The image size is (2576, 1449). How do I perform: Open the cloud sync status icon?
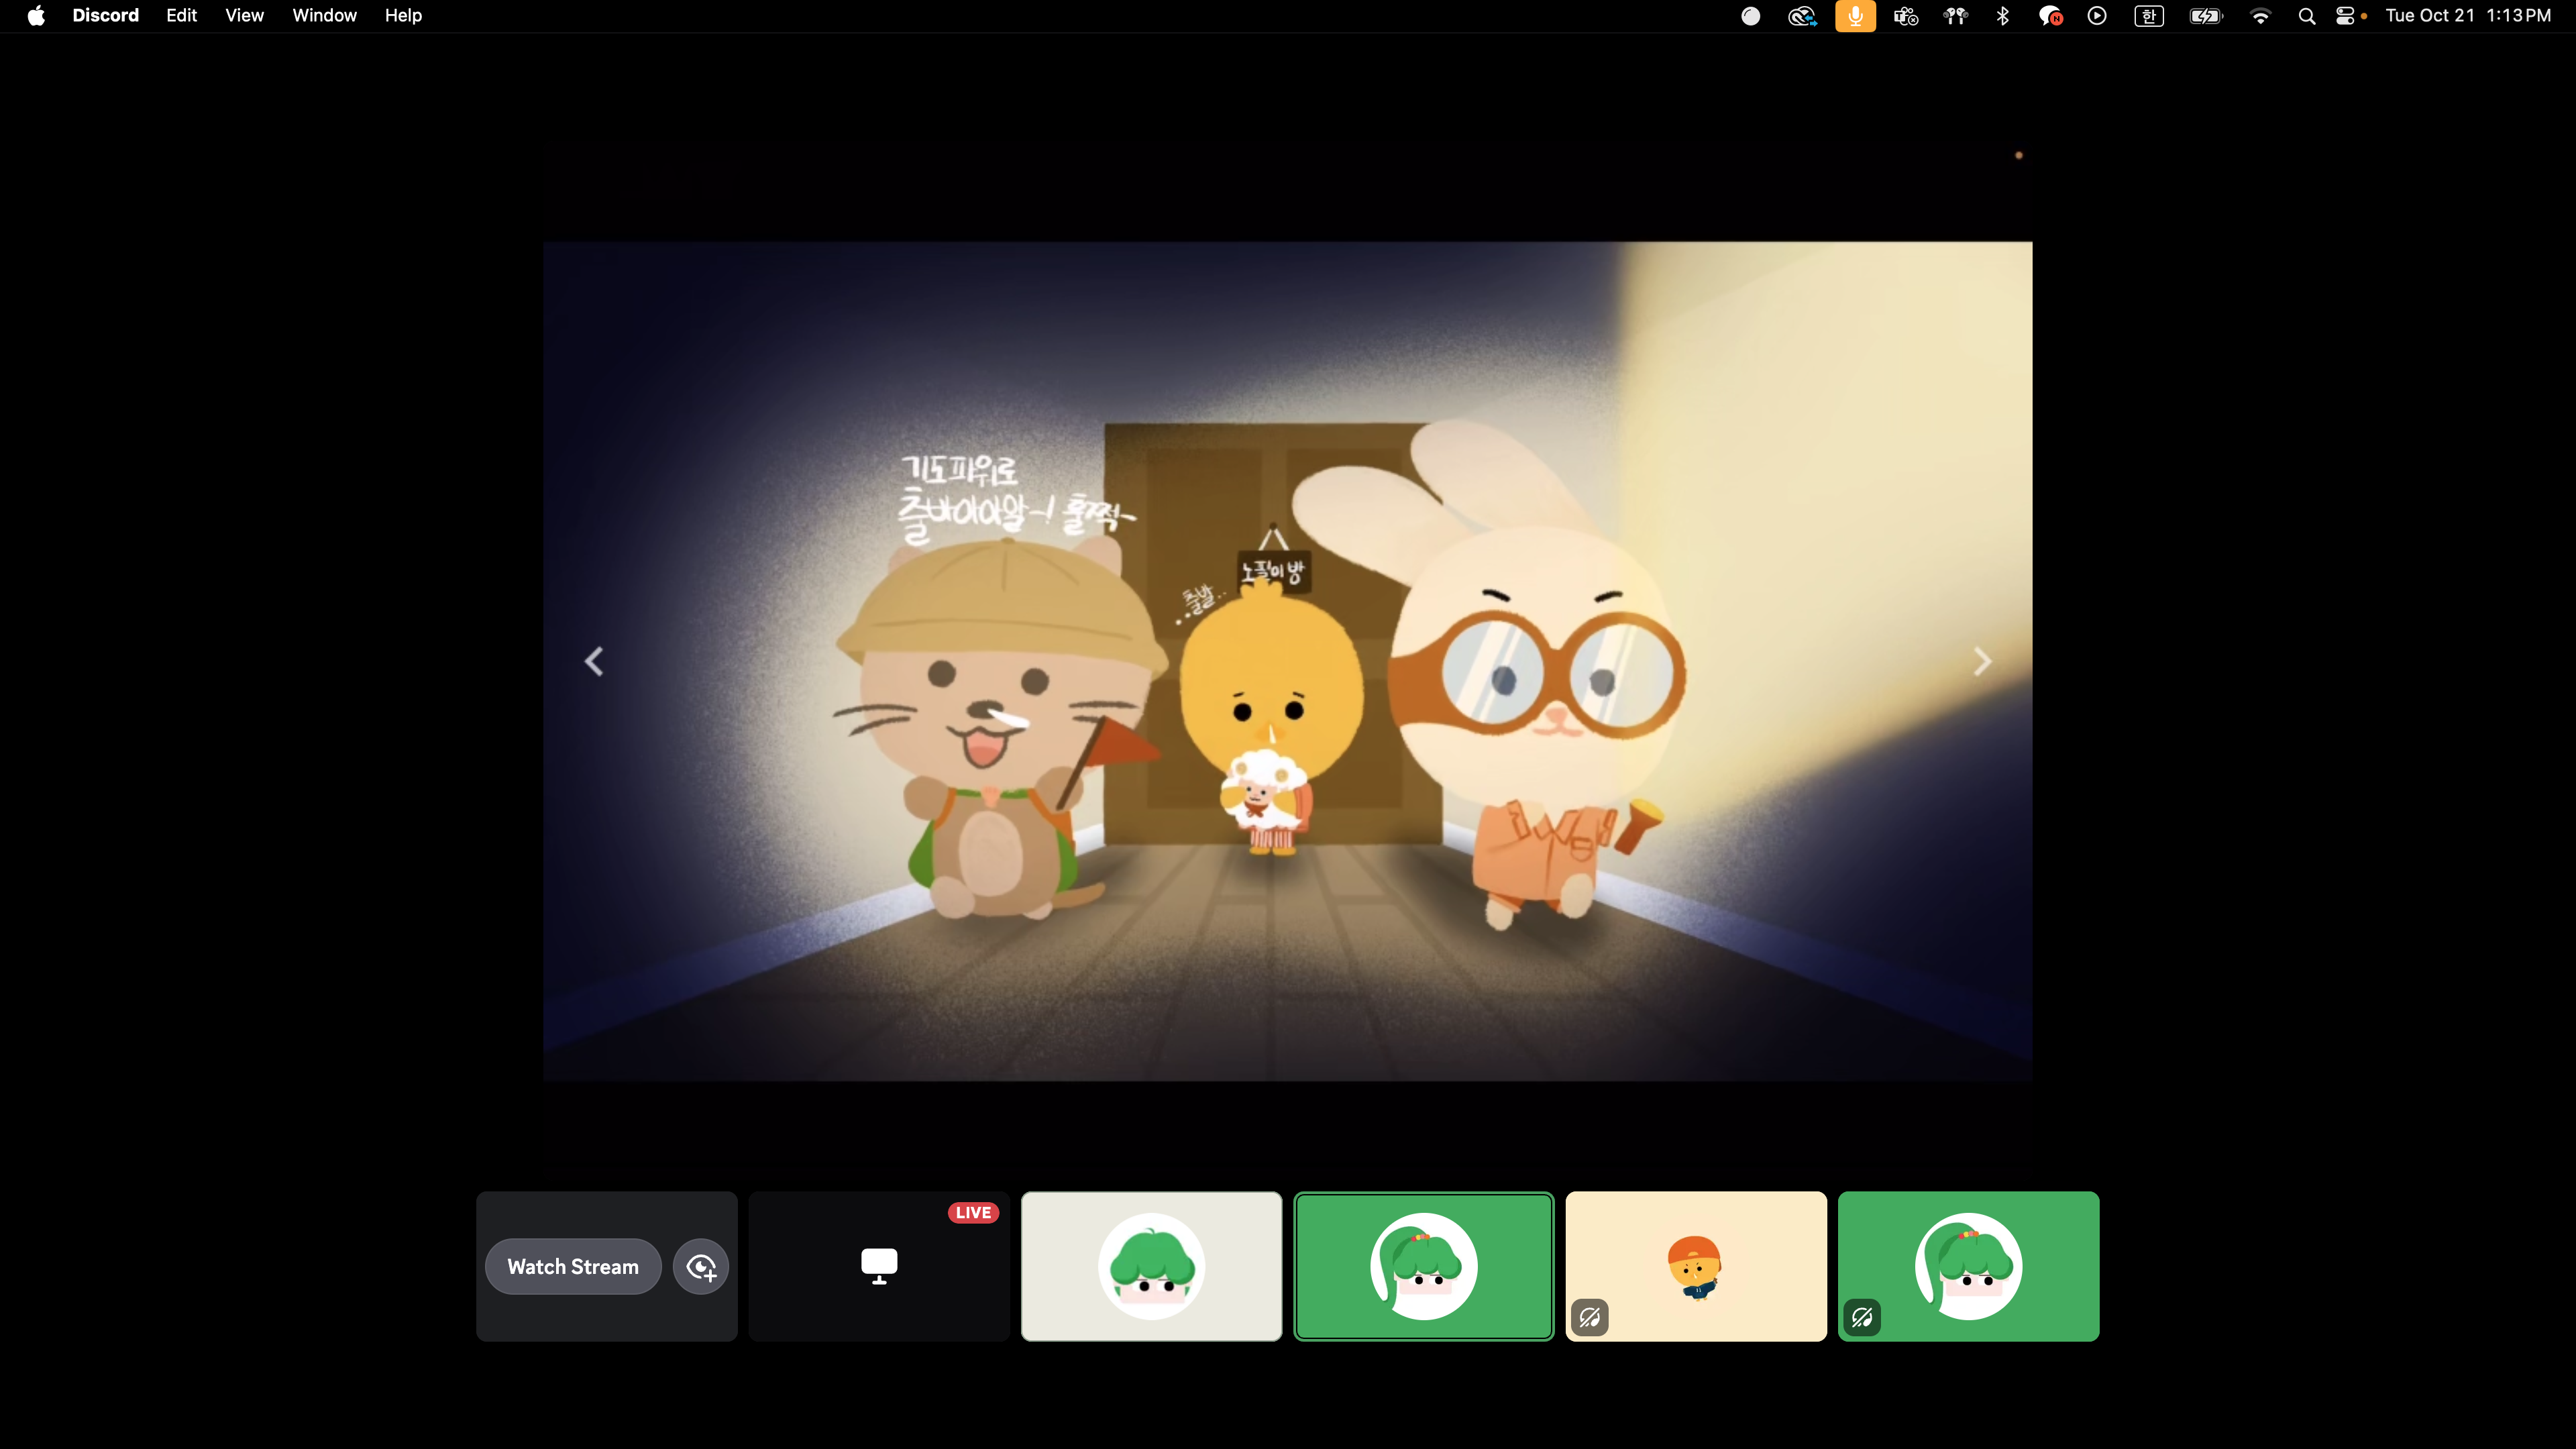click(1802, 16)
